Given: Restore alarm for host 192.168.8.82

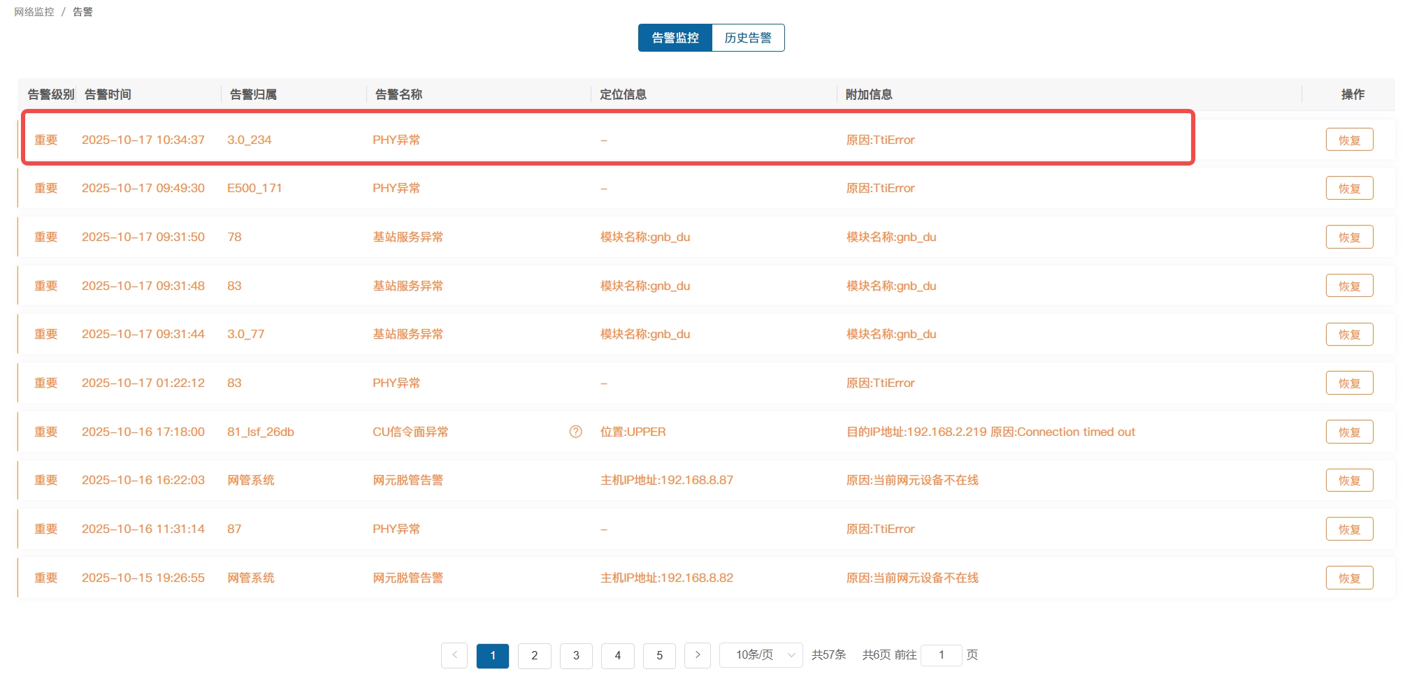Looking at the screenshot, I should tap(1348, 578).
